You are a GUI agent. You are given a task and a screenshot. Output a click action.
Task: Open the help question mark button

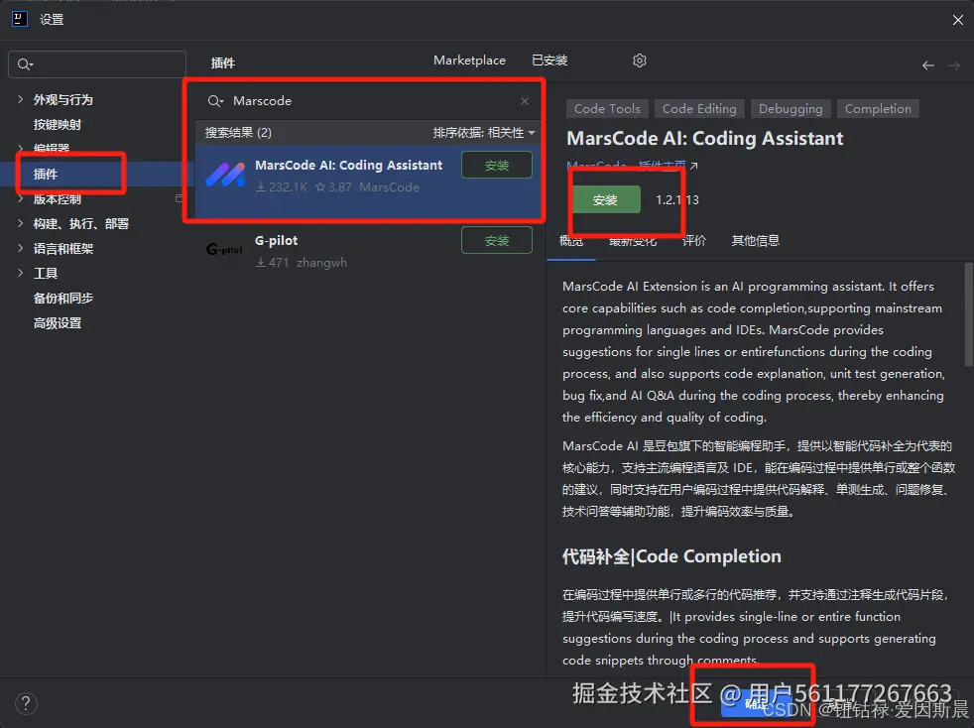(x=26, y=703)
